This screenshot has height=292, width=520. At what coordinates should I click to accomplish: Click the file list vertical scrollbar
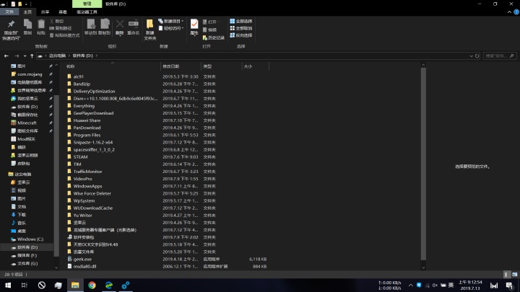(x=423, y=164)
